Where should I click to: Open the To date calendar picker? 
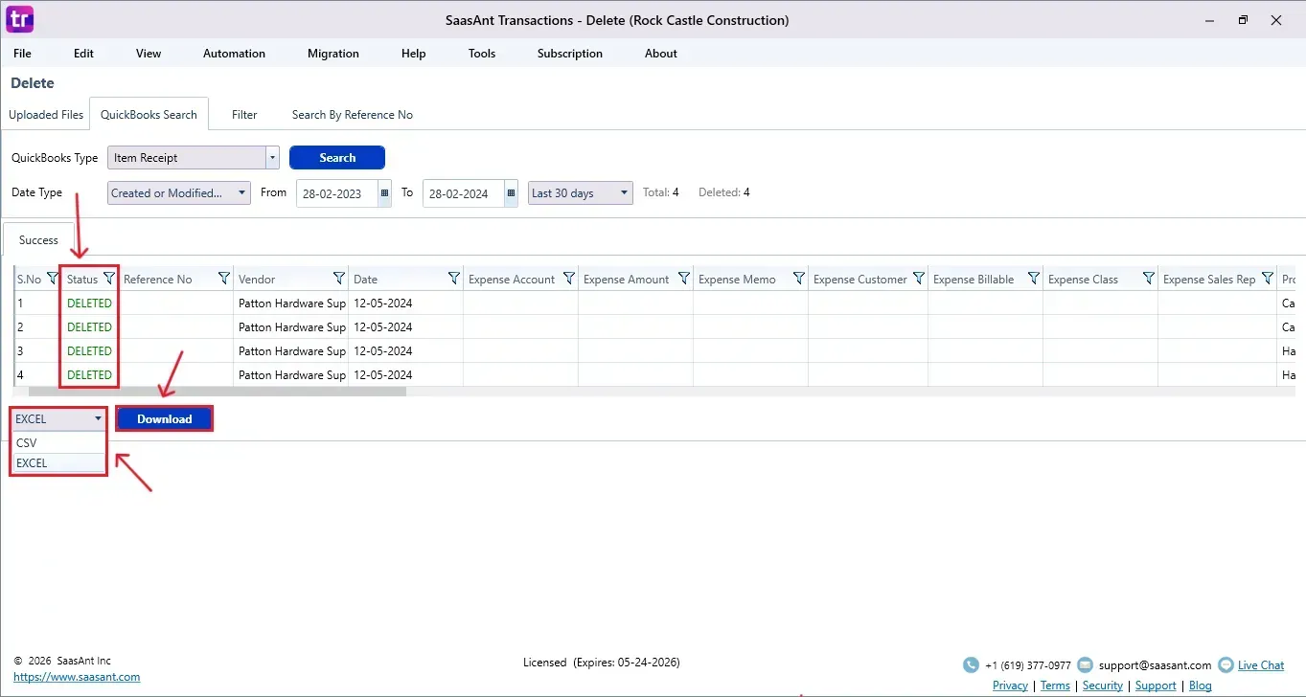pyautogui.click(x=512, y=192)
